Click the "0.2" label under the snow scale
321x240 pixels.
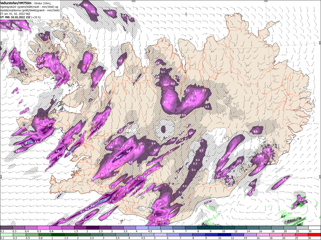[x=2, y=231]
